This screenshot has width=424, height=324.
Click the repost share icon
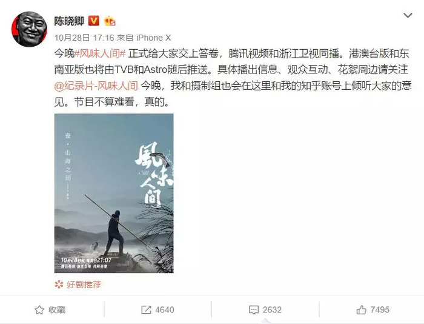147,309
